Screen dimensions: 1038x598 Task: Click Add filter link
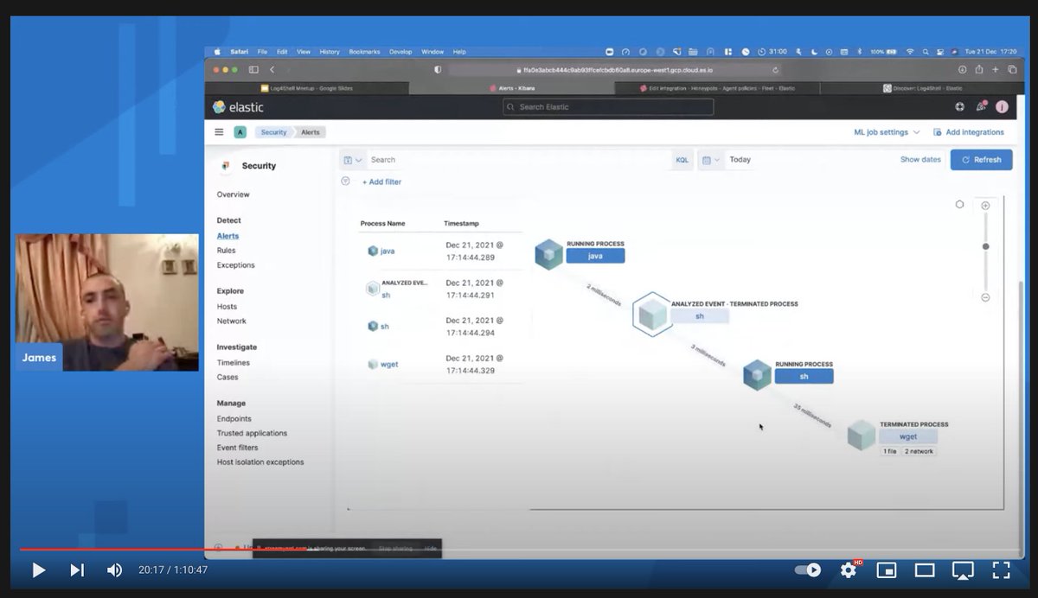tap(381, 182)
